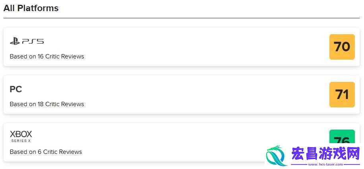Screen dimensions: 364x169
Task: Select the XBOX wordmark text
Action: [x=21, y=134]
